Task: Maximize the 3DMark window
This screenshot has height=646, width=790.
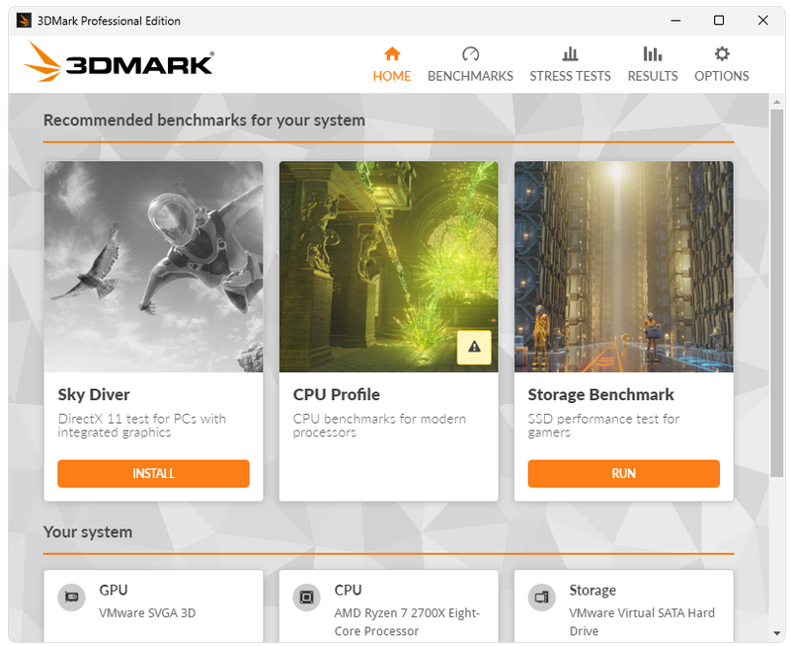Action: pos(719,21)
